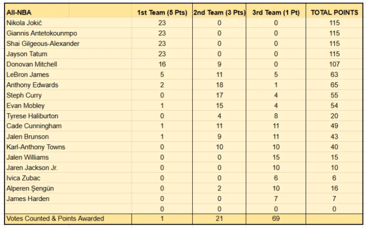The width and height of the screenshot is (366, 228).
Task: Click the Shai Gilgeous-Alexander name cell
Action: 68,44
